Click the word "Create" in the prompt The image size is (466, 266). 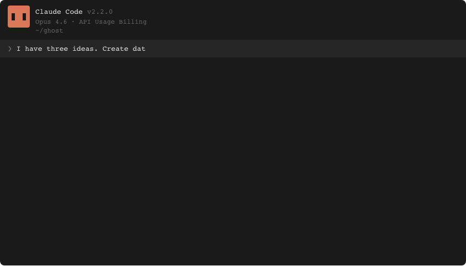tap(115, 49)
